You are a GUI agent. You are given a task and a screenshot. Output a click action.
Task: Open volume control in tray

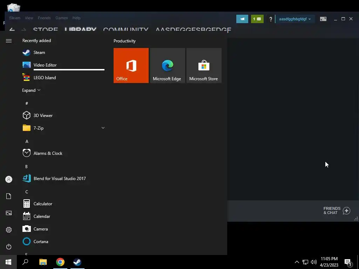click(314, 262)
